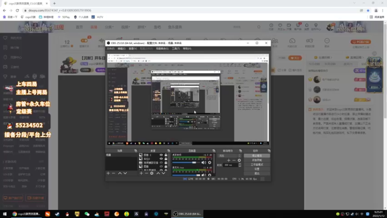Increase transition duration with up arrow
The image size is (387, 218).
(x=239, y=164)
